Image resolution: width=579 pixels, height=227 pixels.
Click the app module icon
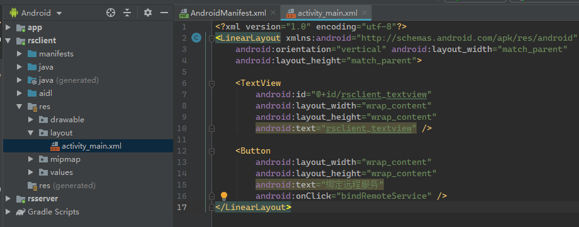[21, 28]
